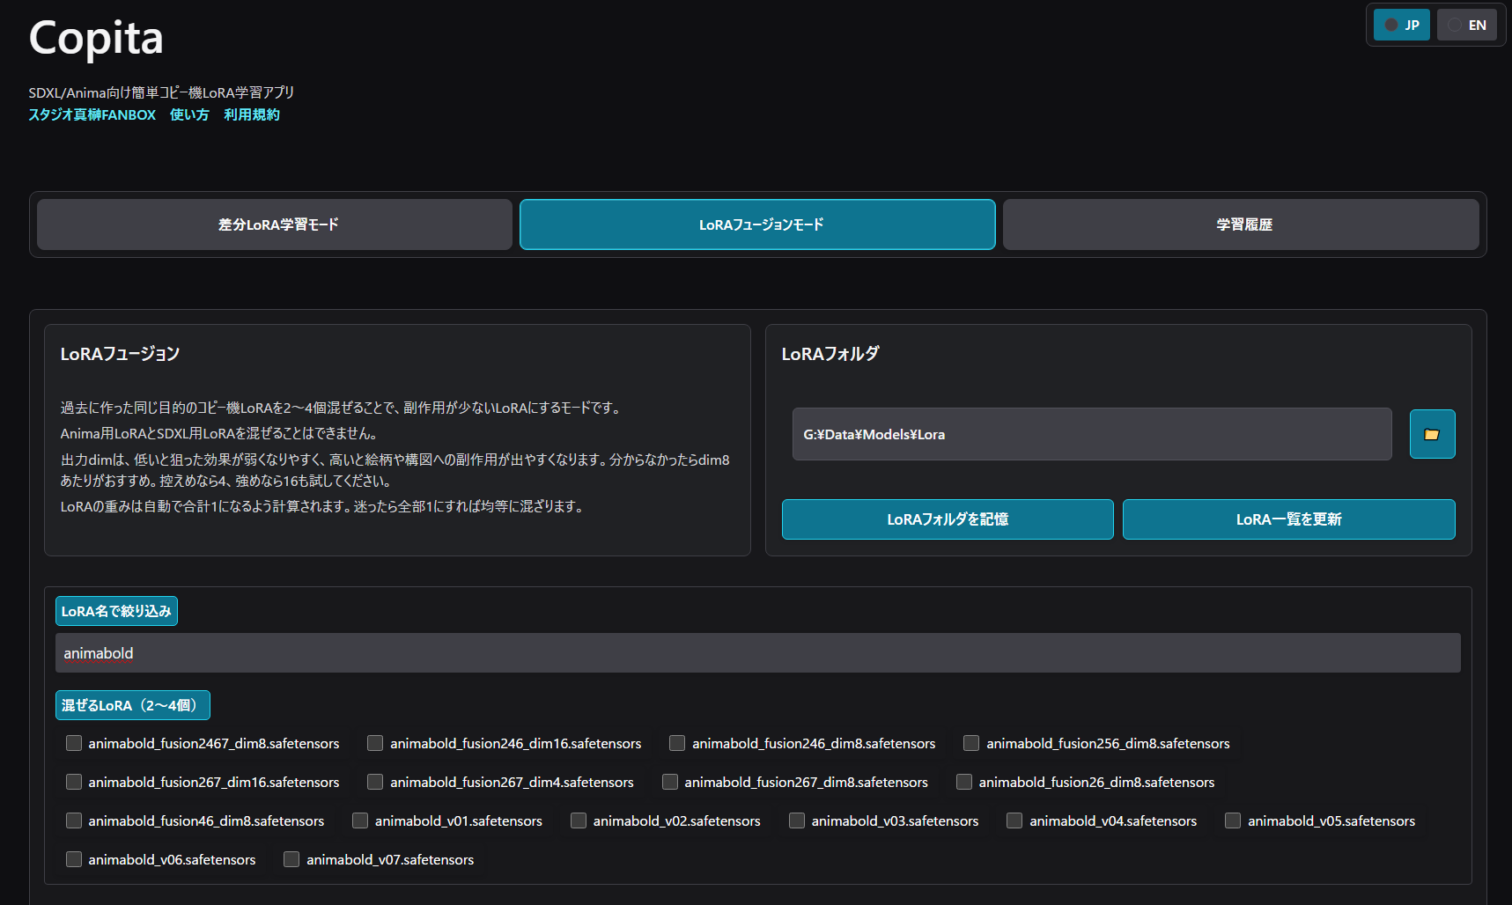This screenshot has height=905, width=1512.
Task: Click the LoRA名で絞り込み label
Action: pos(116,611)
